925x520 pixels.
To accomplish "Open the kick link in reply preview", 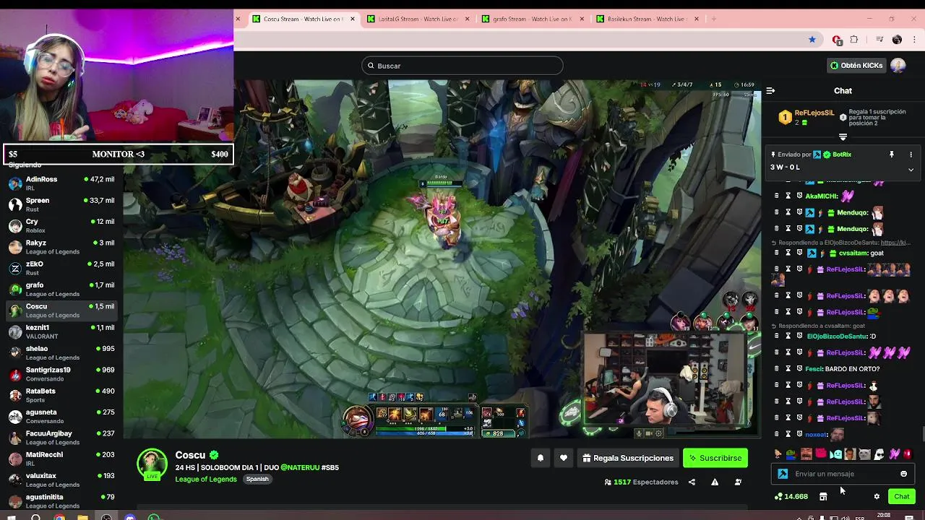I will pyautogui.click(x=895, y=243).
